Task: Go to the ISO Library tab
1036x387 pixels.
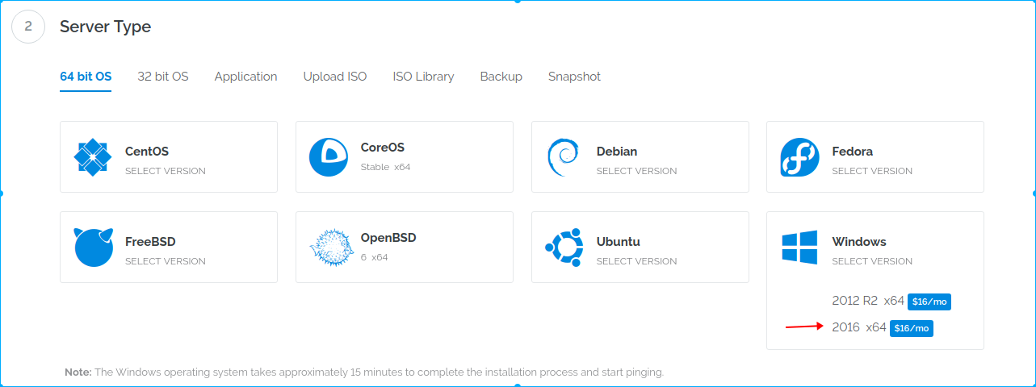Action: pyautogui.click(x=423, y=77)
